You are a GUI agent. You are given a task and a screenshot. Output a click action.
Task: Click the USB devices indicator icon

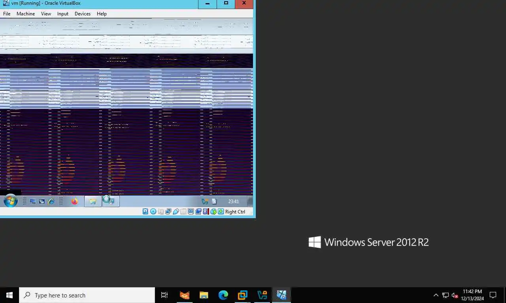(176, 211)
